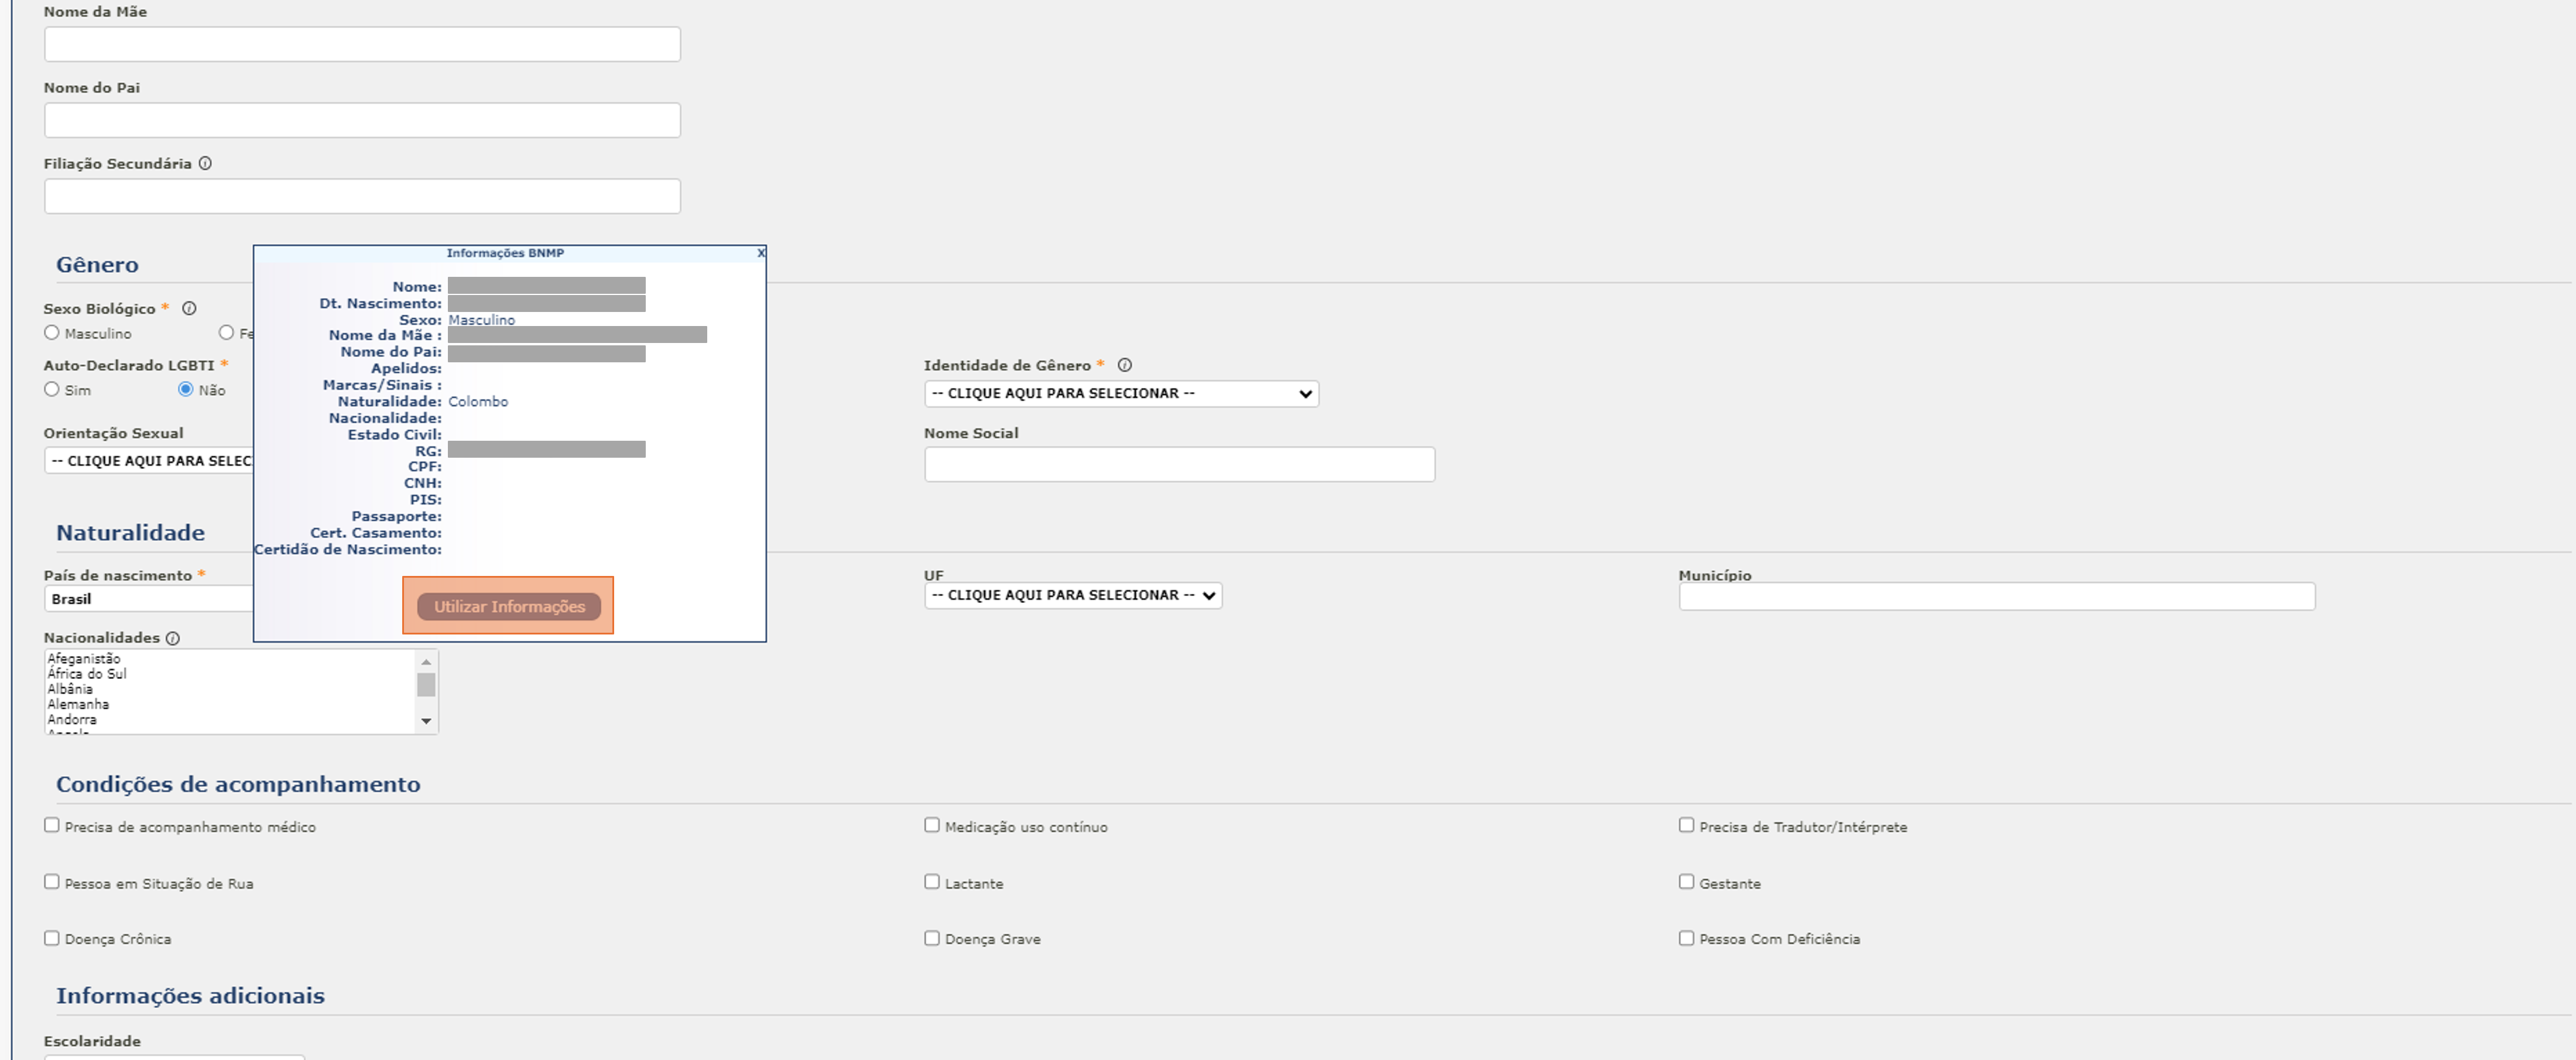The height and width of the screenshot is (1060, 2576).
Task: Select Masculino radio button
Action: pos(52,333)
